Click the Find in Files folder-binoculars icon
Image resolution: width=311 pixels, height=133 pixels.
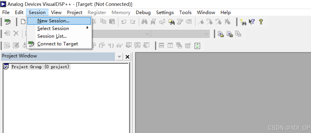pos(171,22)
